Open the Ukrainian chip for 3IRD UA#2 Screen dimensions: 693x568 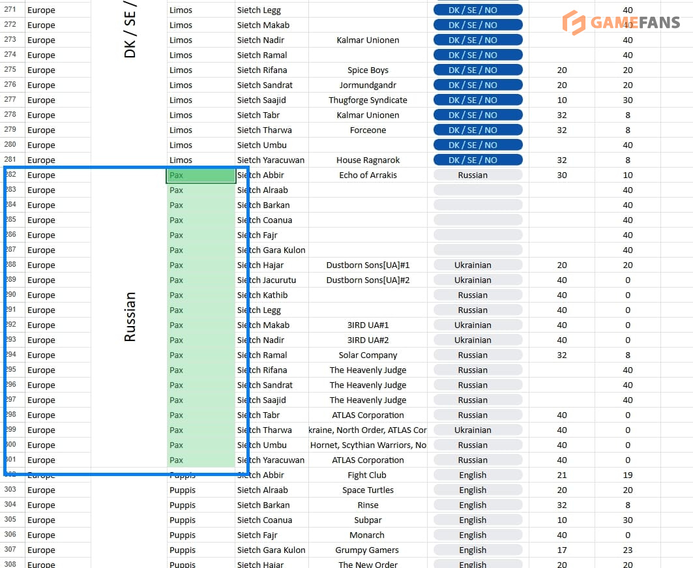[x=478, y=340]
